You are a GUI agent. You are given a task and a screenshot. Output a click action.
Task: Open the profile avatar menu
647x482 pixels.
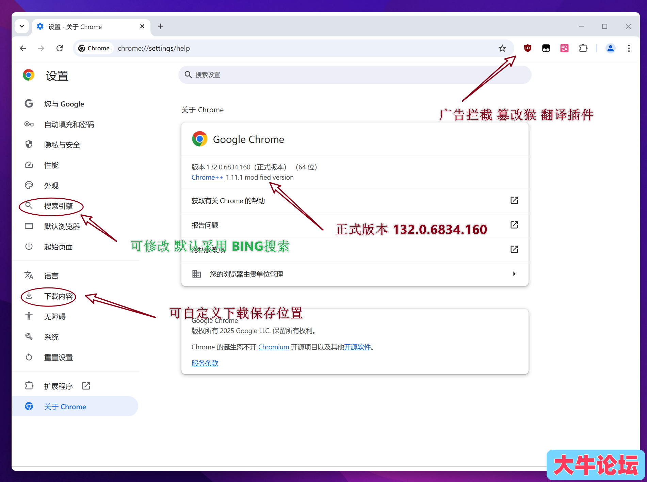point(611,48)
